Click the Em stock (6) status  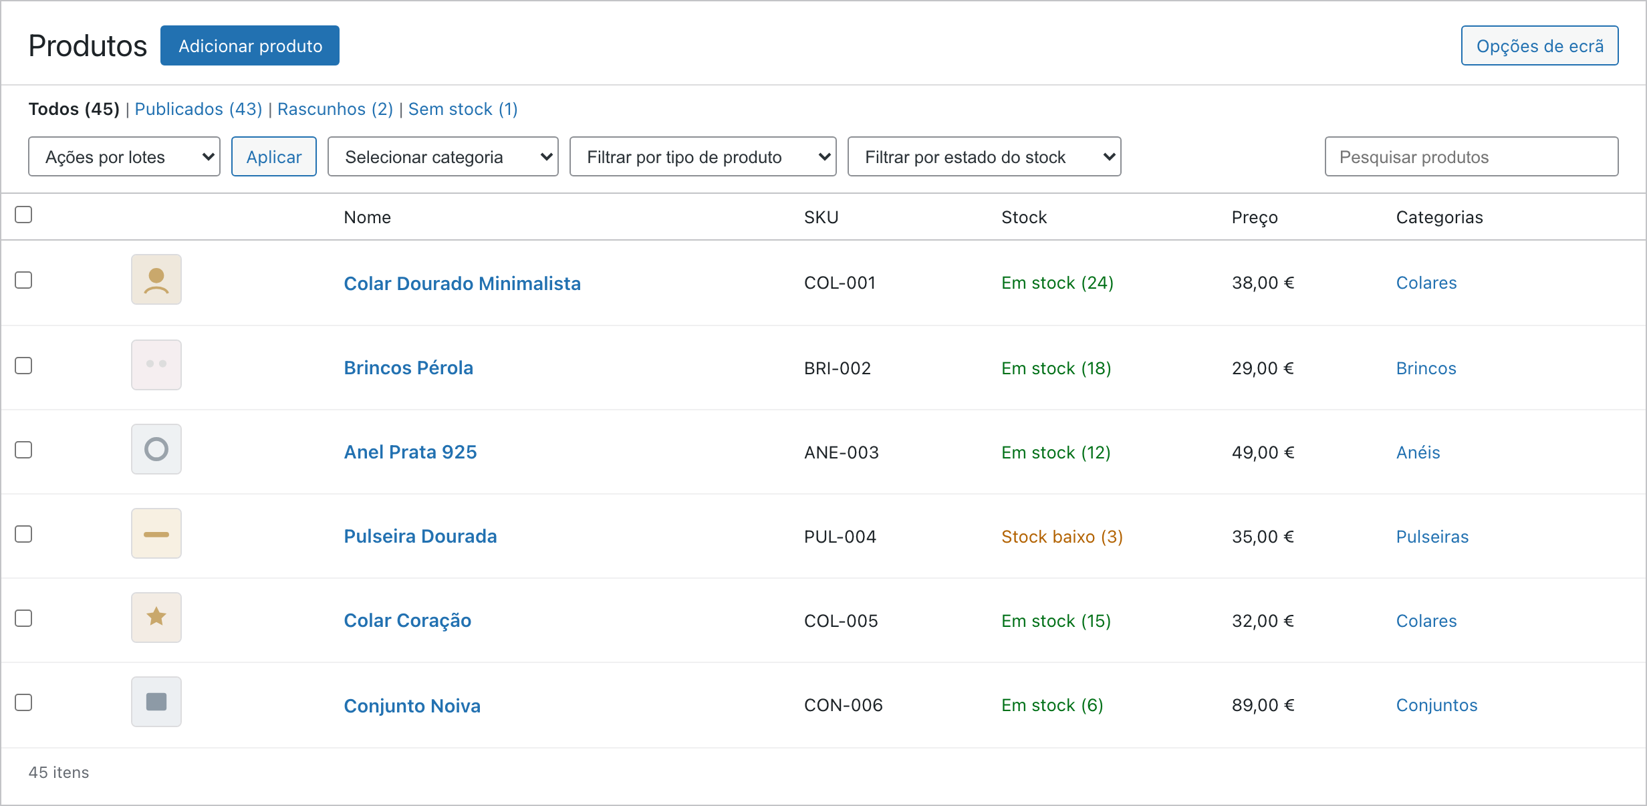pyautogui.click(x=1052, y=705)
